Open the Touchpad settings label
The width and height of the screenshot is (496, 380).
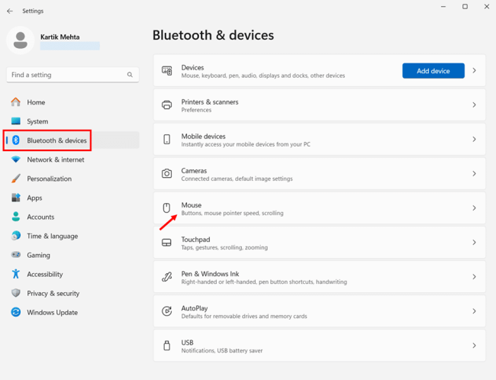tap(195, 240)
